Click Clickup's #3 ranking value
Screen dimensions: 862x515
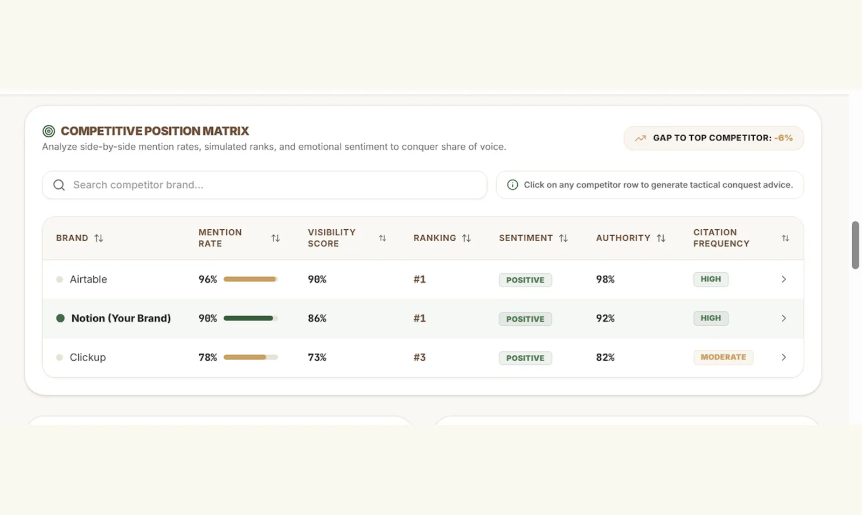[420, 357]
